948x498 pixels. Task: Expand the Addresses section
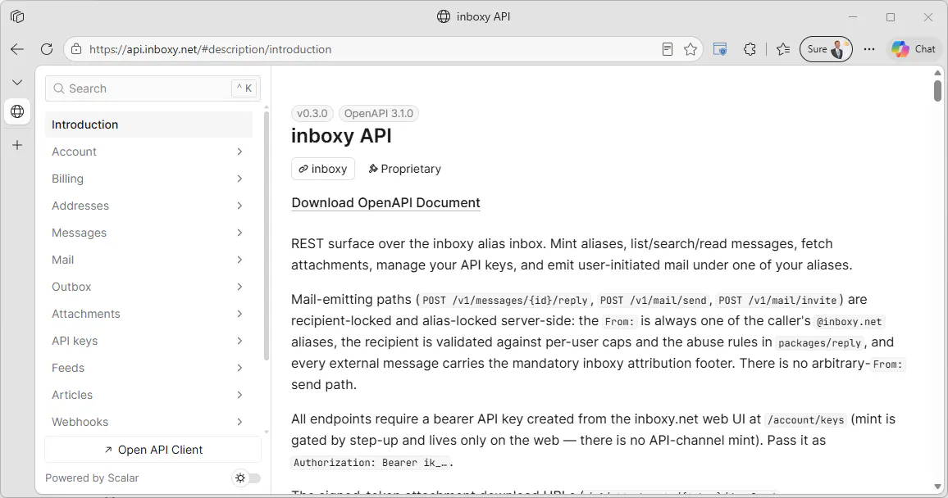(148, 206)
